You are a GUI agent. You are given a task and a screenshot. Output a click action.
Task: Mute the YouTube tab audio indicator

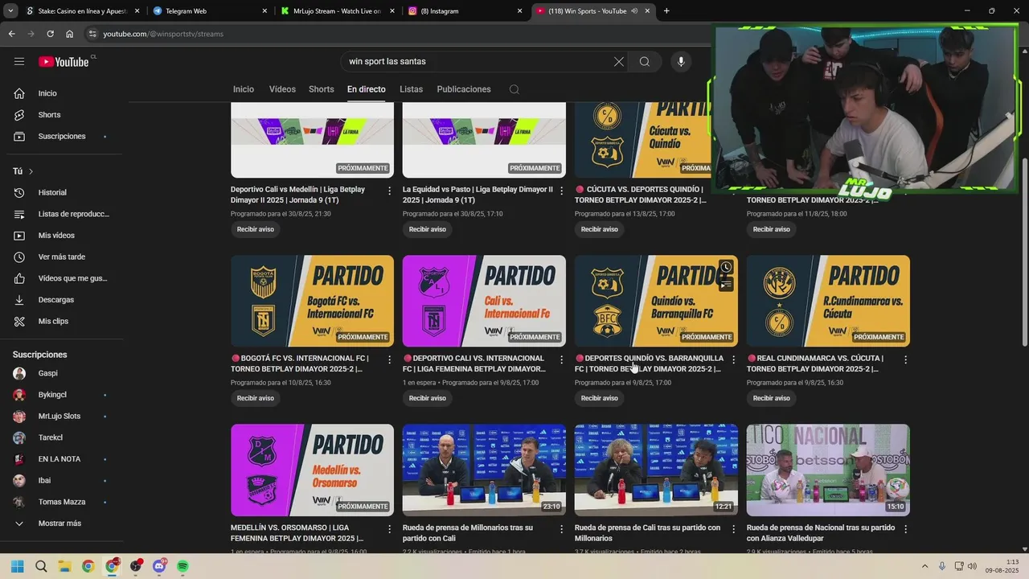tap(634, 11)
